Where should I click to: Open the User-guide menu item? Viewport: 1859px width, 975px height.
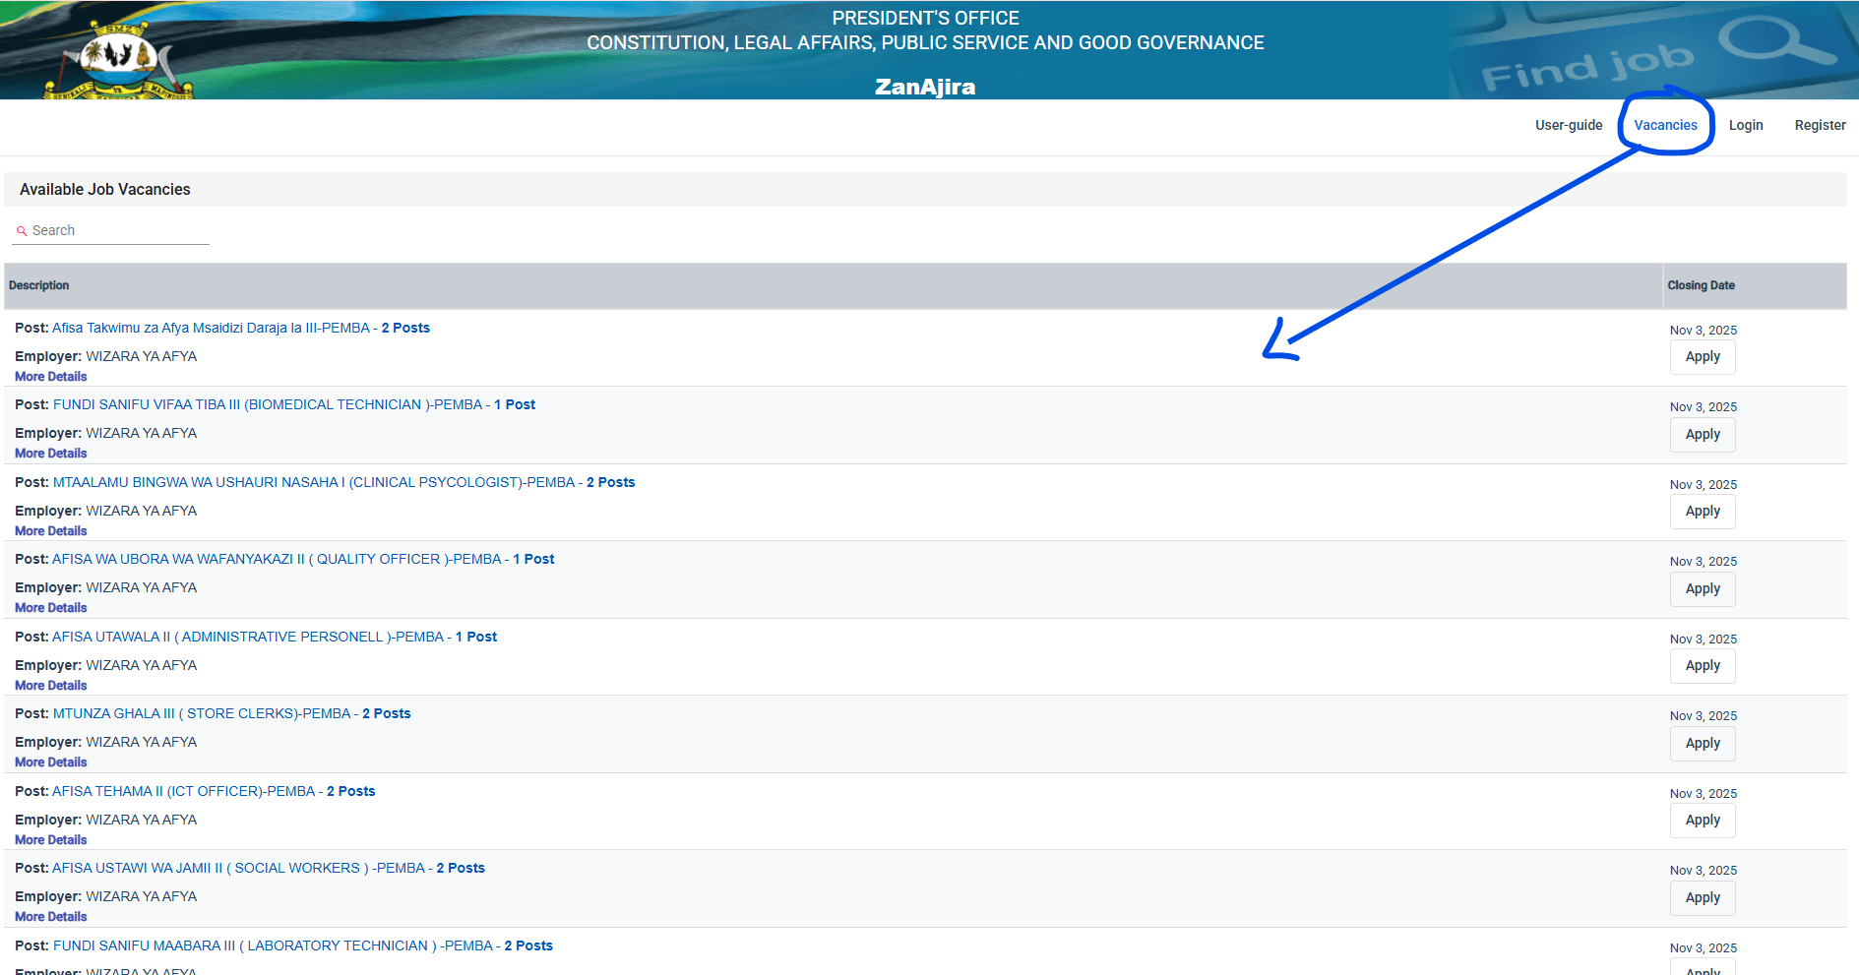[x=1568, y=125]
